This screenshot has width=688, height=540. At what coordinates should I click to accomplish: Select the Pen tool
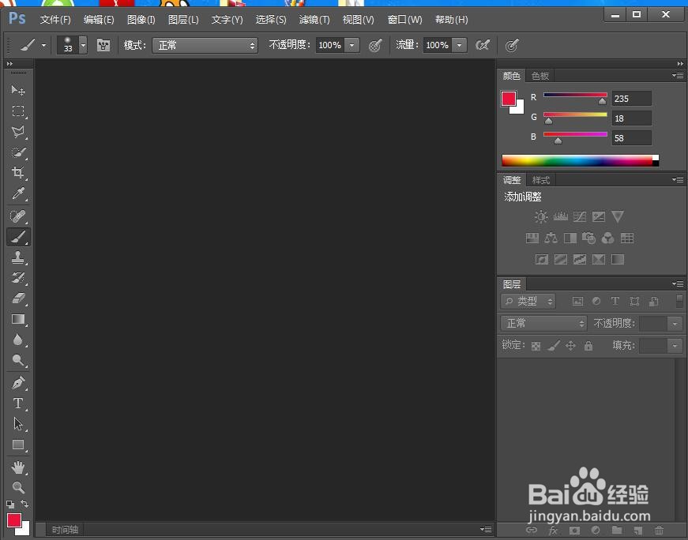[x=18, y=383]
